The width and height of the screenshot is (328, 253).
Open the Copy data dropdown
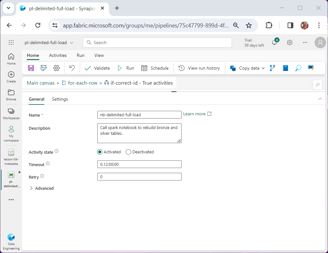(x=248, y=68)
